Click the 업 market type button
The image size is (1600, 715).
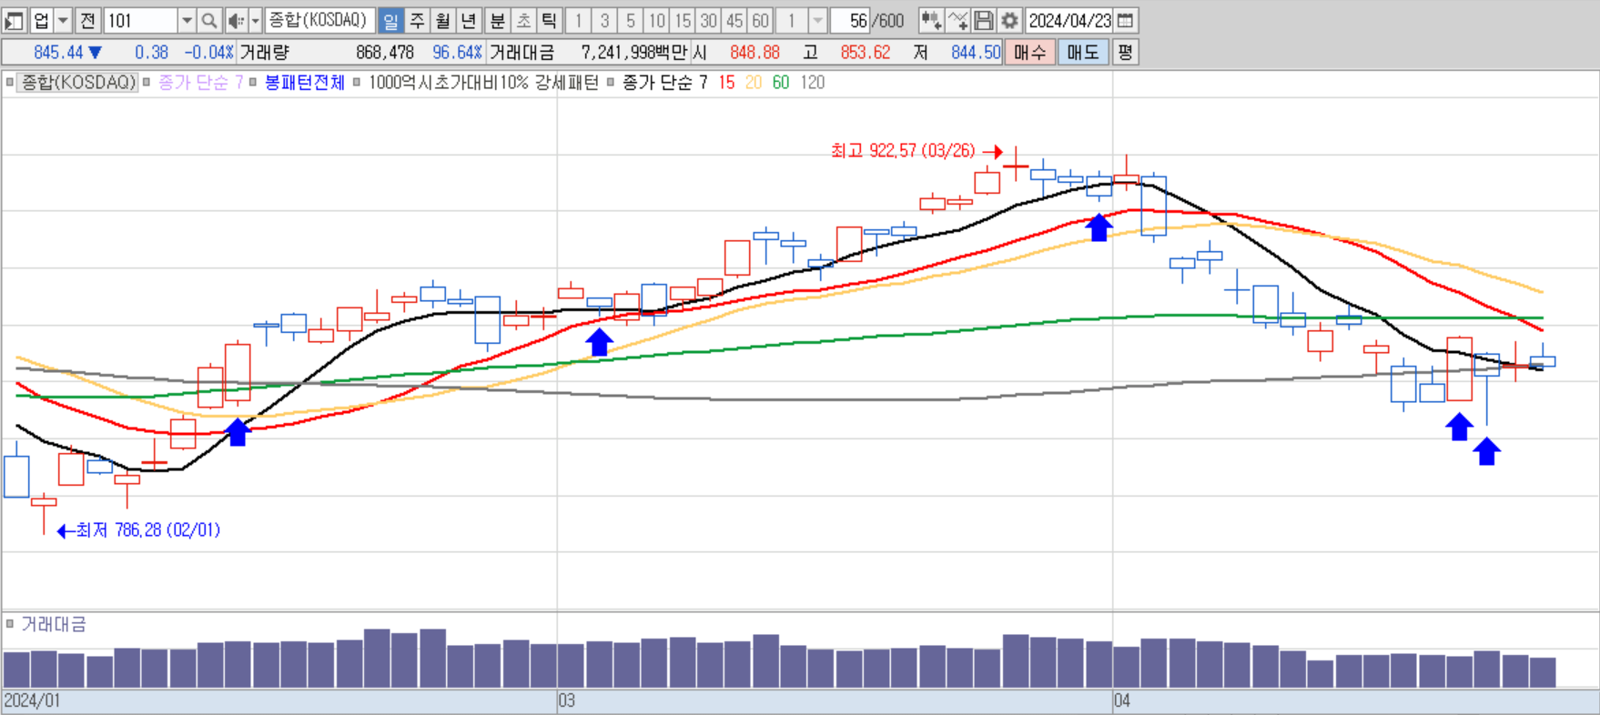point(41,20)
